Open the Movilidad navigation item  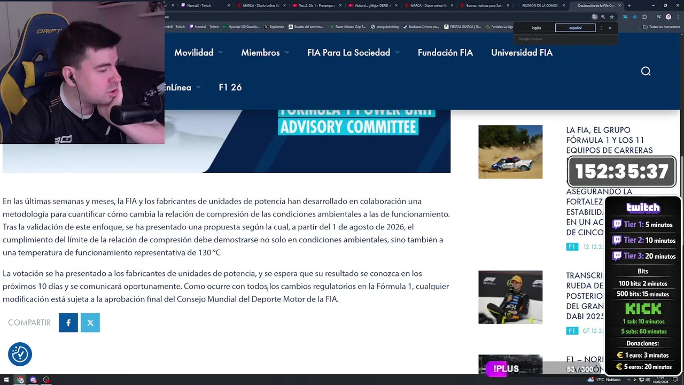tap(193, 52)
